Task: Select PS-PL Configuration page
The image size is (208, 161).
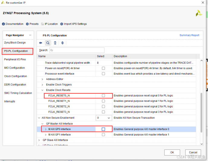Action: 16,51
